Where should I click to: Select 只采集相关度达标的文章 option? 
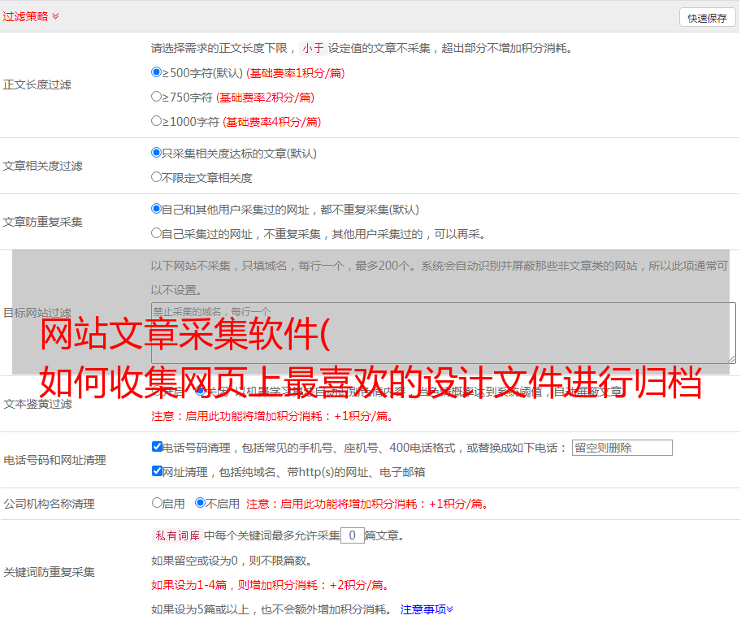point(157,153)
